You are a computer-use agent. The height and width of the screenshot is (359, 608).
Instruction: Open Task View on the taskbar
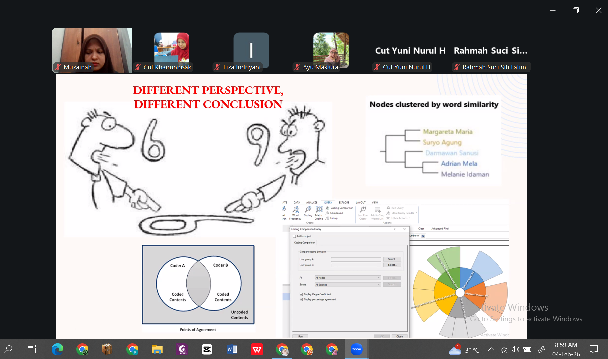32,349
